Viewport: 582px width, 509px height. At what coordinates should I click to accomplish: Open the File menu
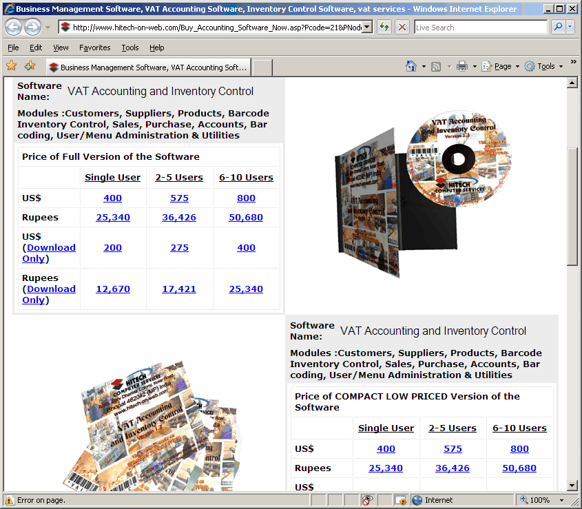[x=13, y=48]
